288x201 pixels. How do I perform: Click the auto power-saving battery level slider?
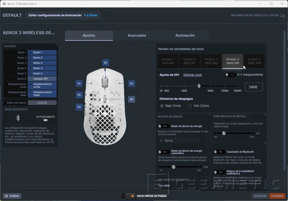pos(173,167)
